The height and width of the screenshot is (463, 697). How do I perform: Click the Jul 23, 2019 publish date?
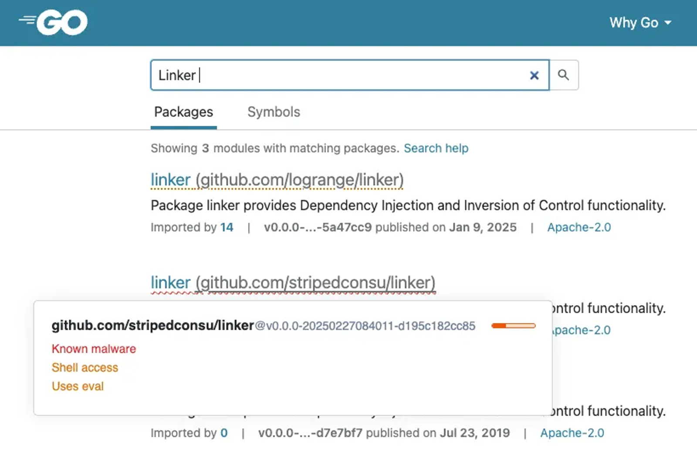(x=475, y=433)
